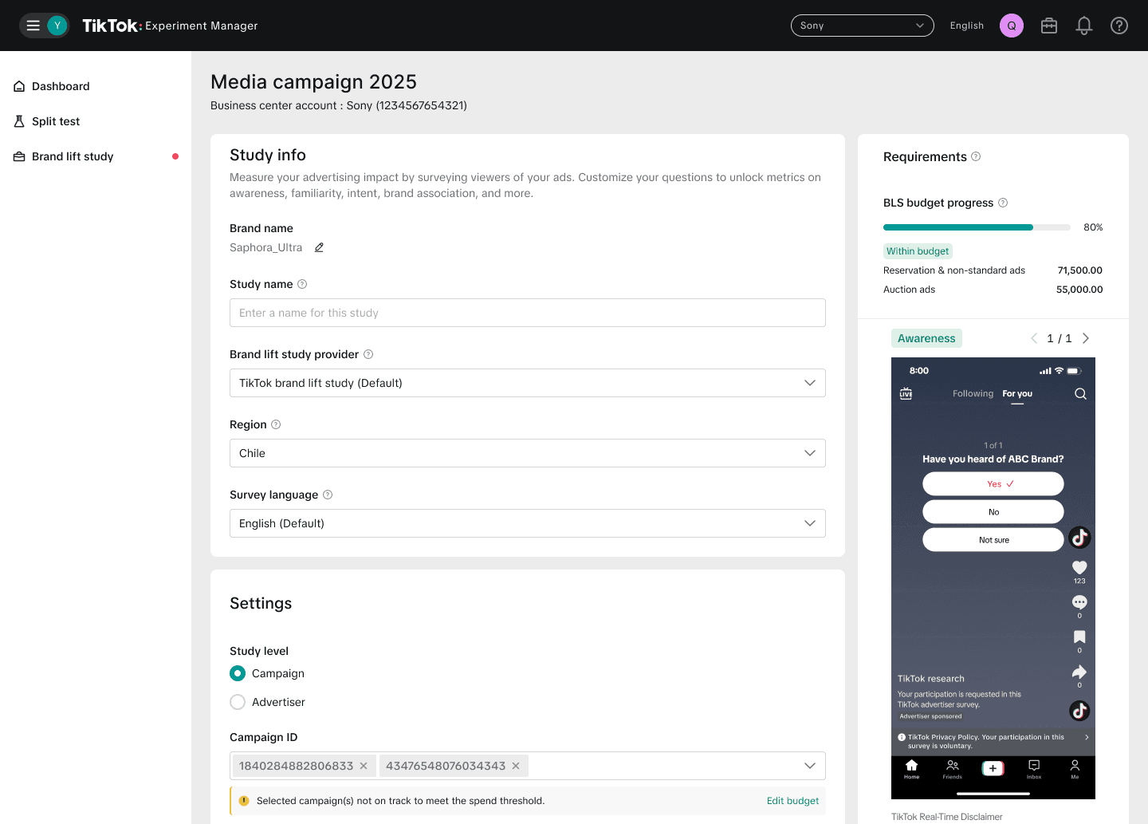Show Brand lift study provider help tooltip
1148x824 pixels.
[x=368, y=354]
